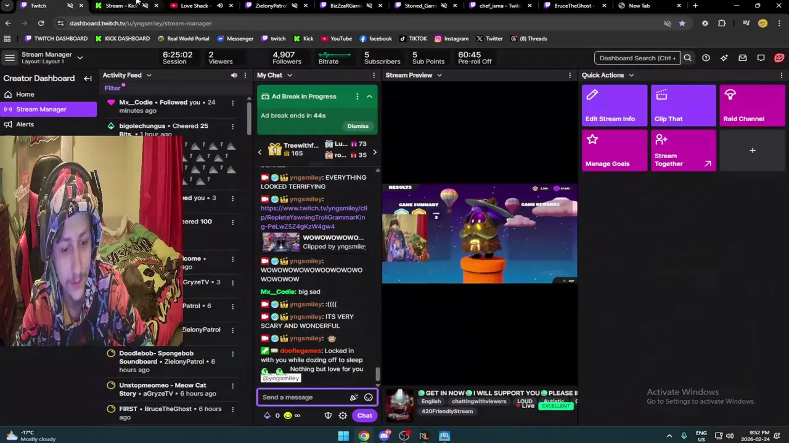This screenshot has width=789, height=443.
Task: Collapse the Ad Break In Progress card
Action: pos(369,97)
